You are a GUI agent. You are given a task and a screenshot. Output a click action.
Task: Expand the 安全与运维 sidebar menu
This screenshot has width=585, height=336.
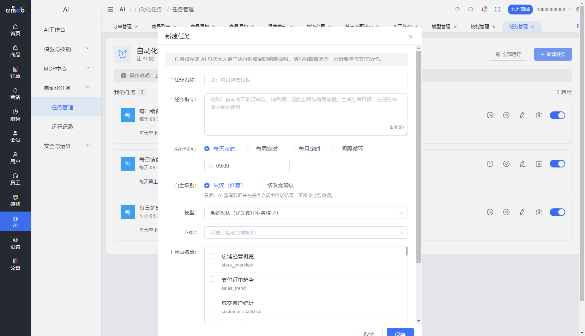click(66, 146)
